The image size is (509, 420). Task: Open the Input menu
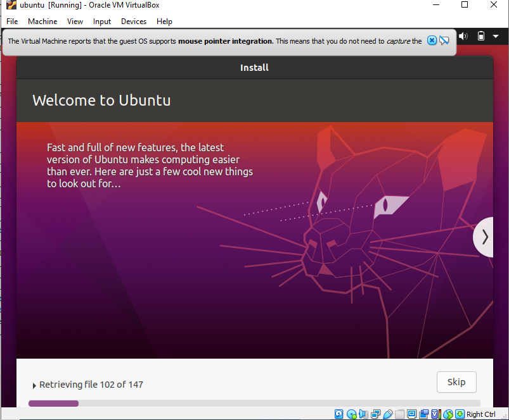102,22
